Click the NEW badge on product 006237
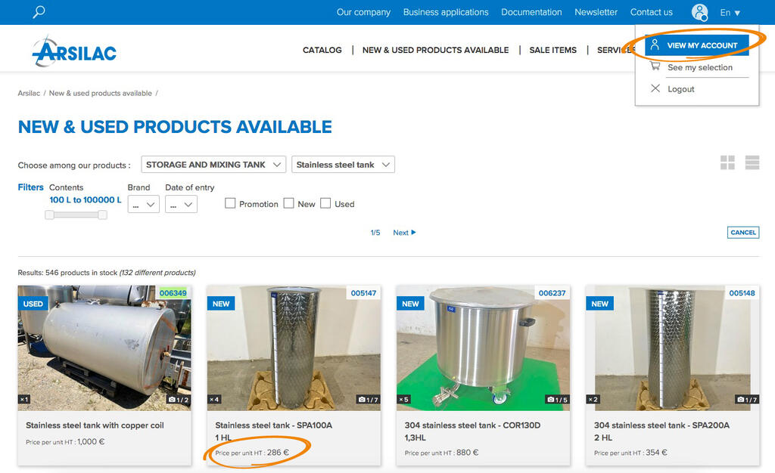This screenshot has width=775, height=473. pos(410,304)
